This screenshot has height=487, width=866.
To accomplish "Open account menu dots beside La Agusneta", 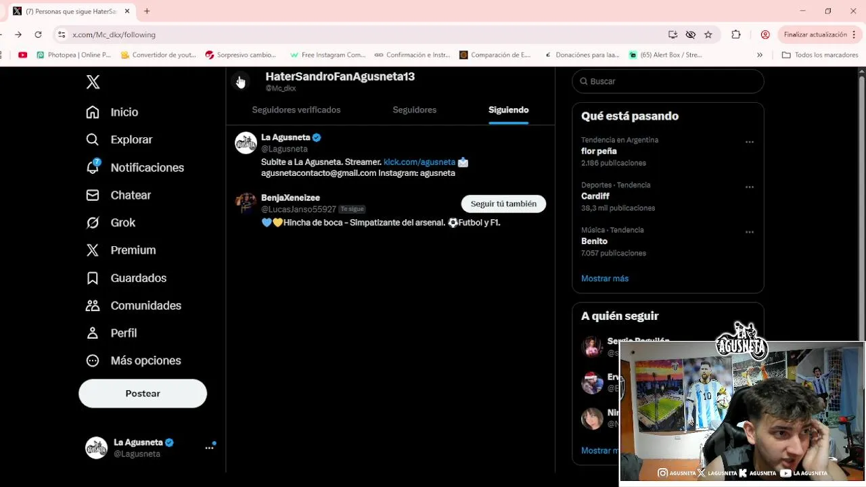I will click(210, 448).
